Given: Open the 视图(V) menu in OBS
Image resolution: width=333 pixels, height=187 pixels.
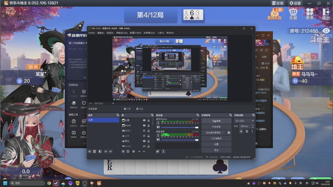Looking at the screenshot, I should click(x=110, y=33).
